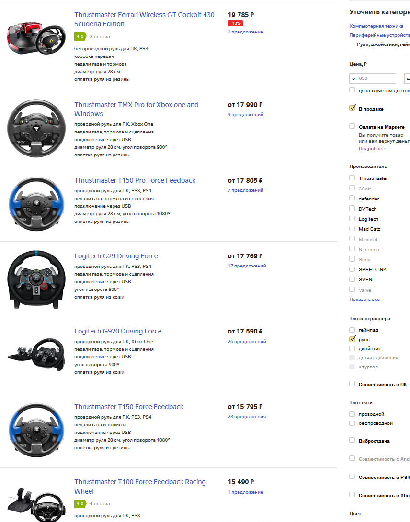Screen dimensions: 410x522
Task: Click the 'от 17 805 ₽' price
Action: (x=245, y=180)
